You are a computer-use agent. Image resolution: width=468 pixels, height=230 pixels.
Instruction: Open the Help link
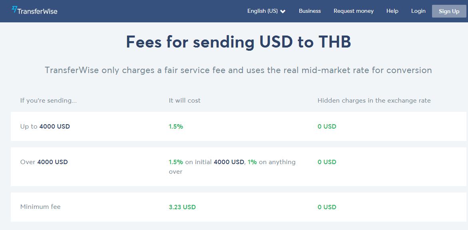392,11
